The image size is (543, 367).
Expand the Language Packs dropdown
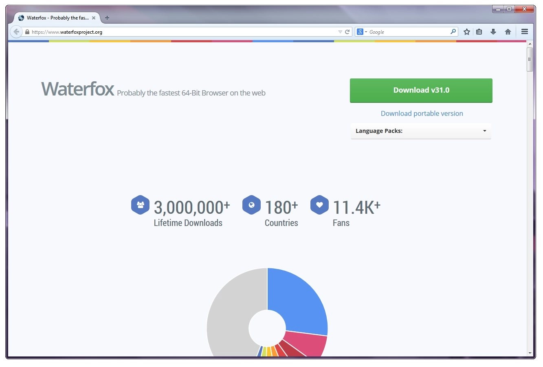tap(421, 131)
